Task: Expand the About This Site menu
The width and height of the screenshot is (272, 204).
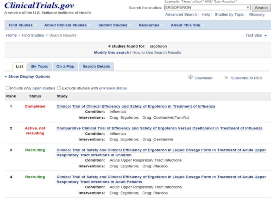Action: 187,25
